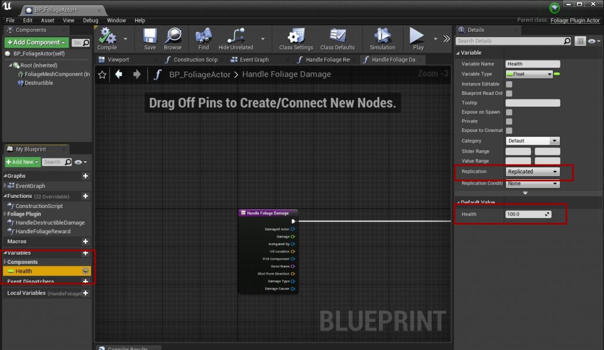
Task: Open the Debug menu
Action: pos(90,21)
